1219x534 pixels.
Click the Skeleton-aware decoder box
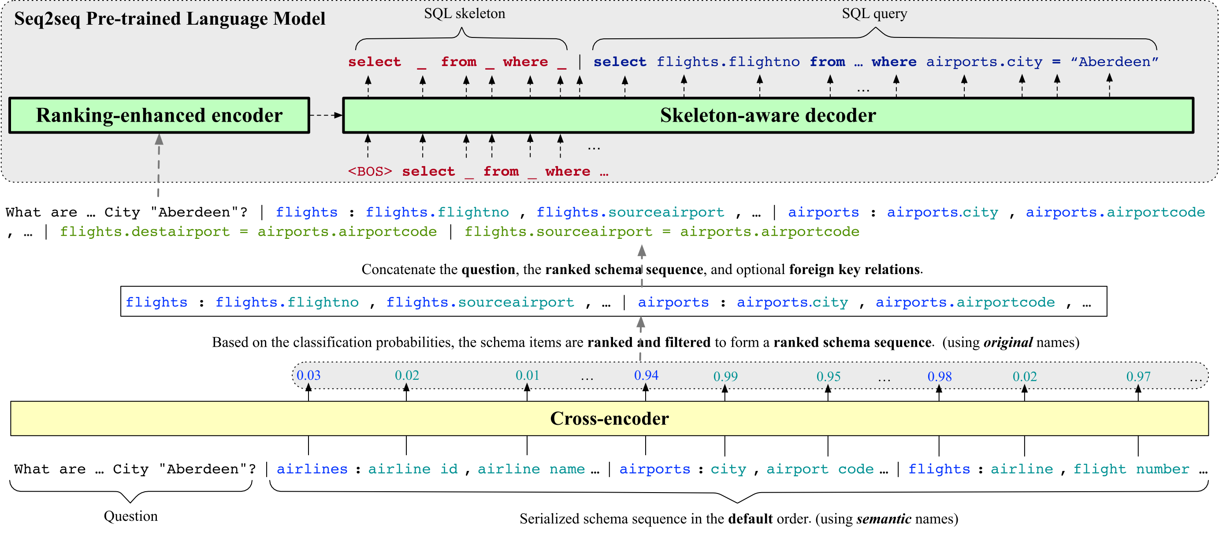tap(768, 115)
